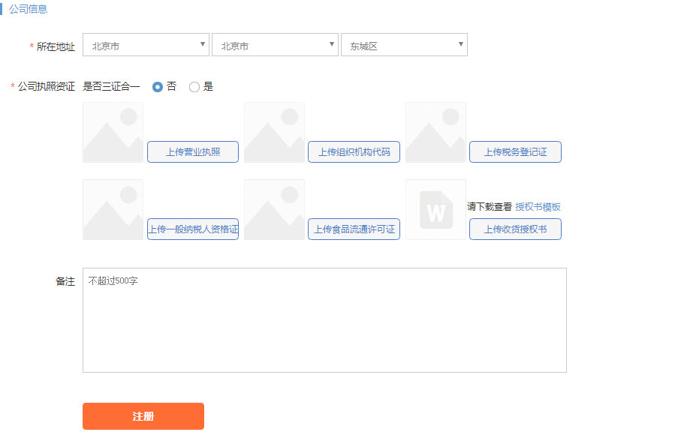
Task: Click the image placeholder left of 上传组织机构代码
Action: pos(274,133)
